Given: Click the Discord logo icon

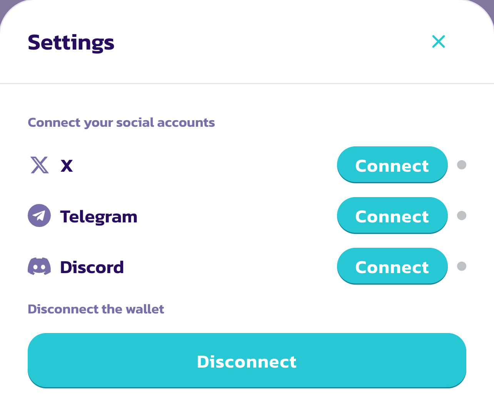Looking at the screenshot, I should coord(39,266).
